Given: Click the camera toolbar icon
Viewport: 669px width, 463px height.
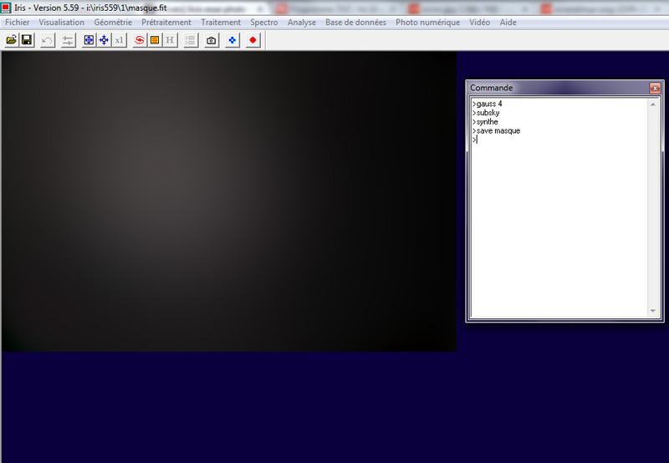Looking at the screenshot, I should coord(212,40).
